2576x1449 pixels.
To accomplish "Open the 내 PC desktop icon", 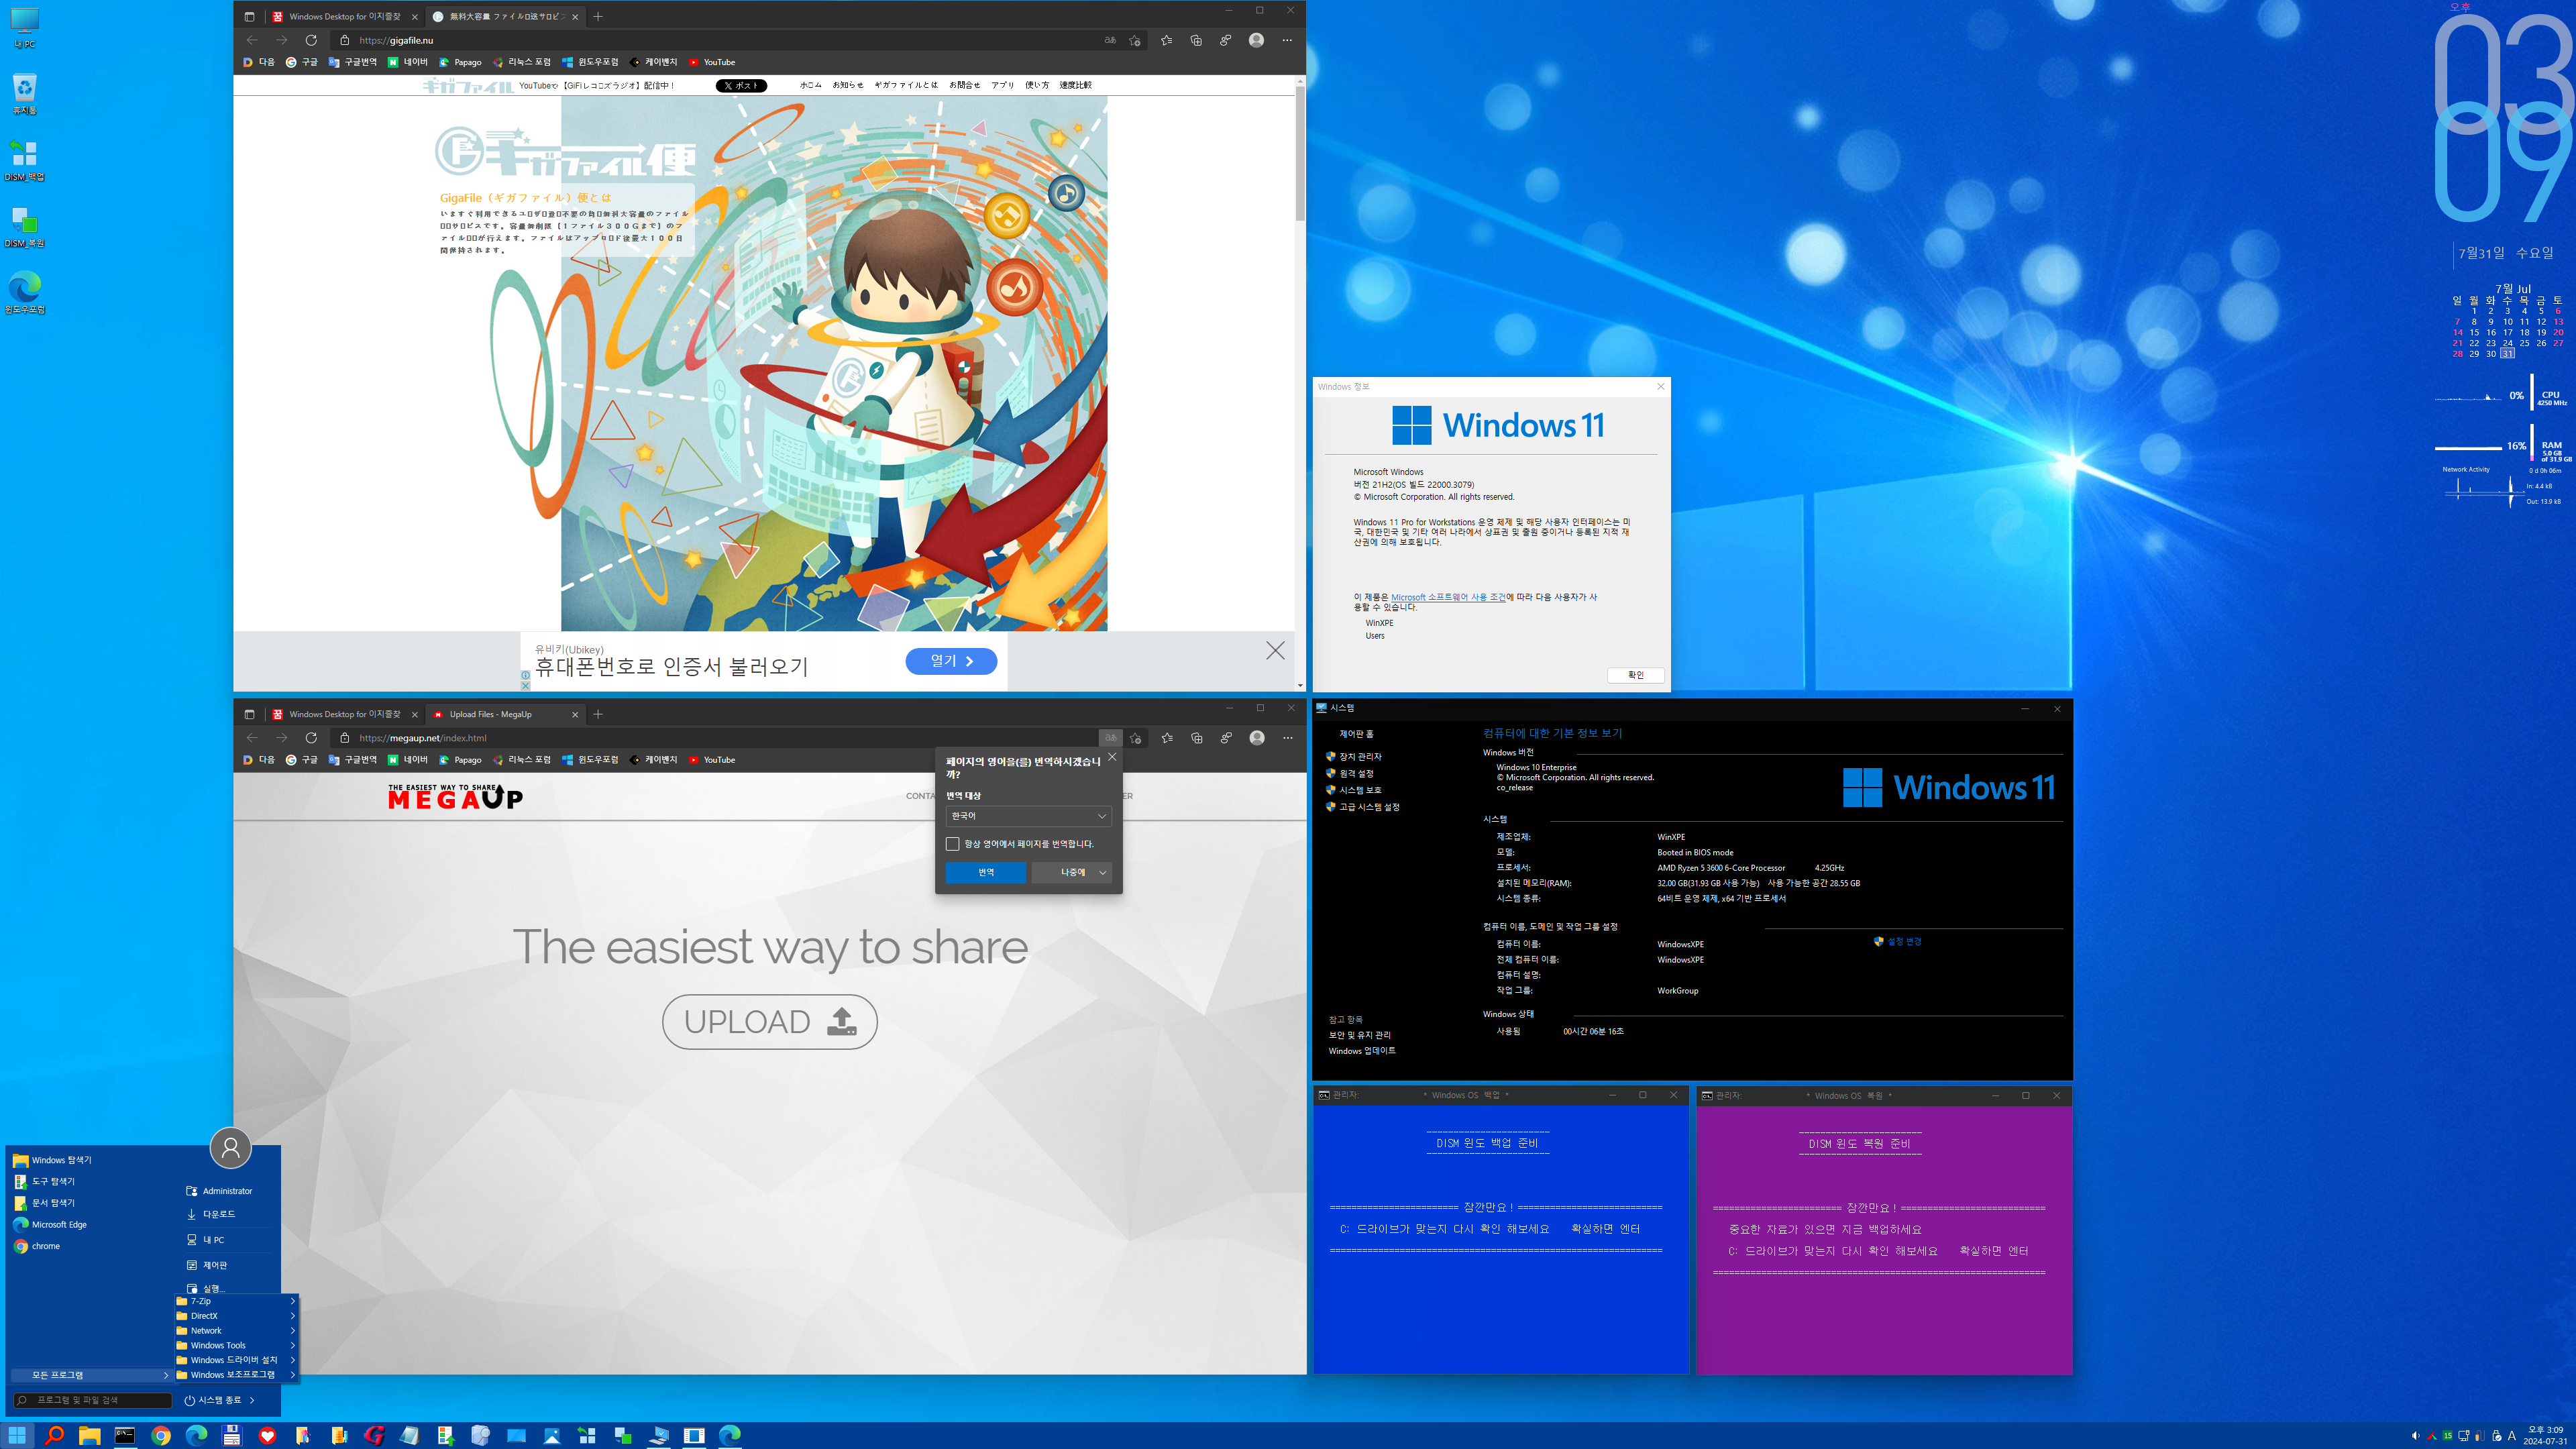I will point(24,27).
